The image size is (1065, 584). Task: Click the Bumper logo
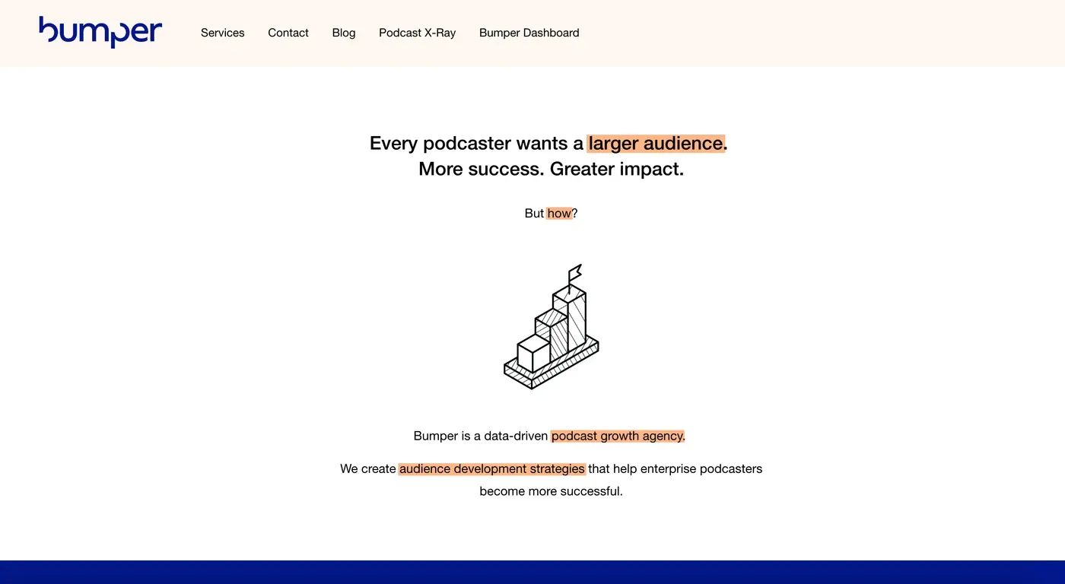pos(100,32)
